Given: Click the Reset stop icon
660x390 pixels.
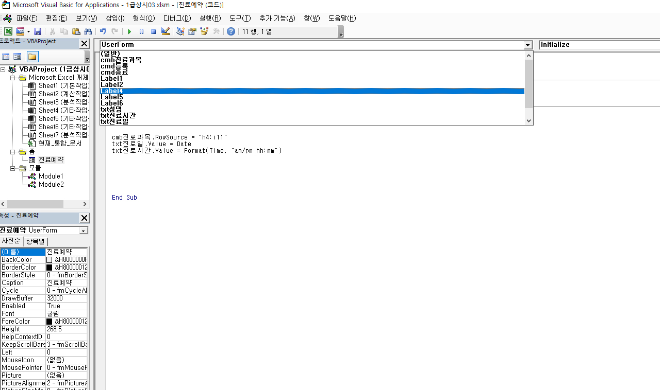Looking at the screenshot, I should [153, 31].
